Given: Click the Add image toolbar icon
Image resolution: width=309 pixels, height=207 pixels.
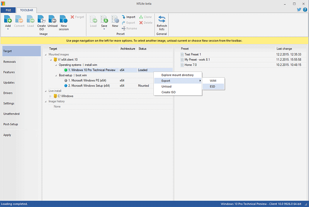Looking at the screenshot, I should 8,19.
